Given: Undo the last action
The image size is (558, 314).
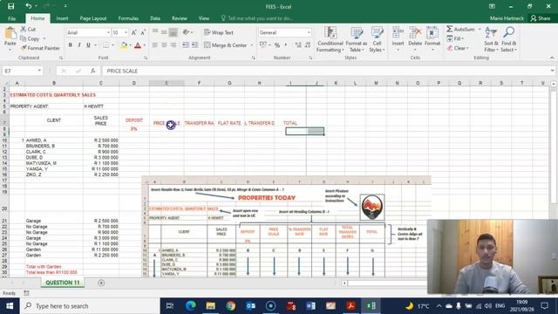Looking at the screenshot, I should coord(28,6).
